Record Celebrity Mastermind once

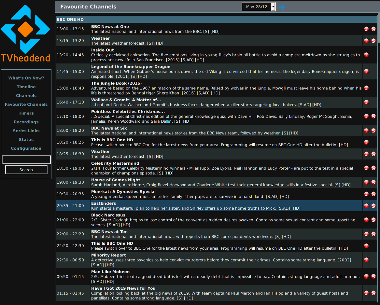[x=366, y=168]
